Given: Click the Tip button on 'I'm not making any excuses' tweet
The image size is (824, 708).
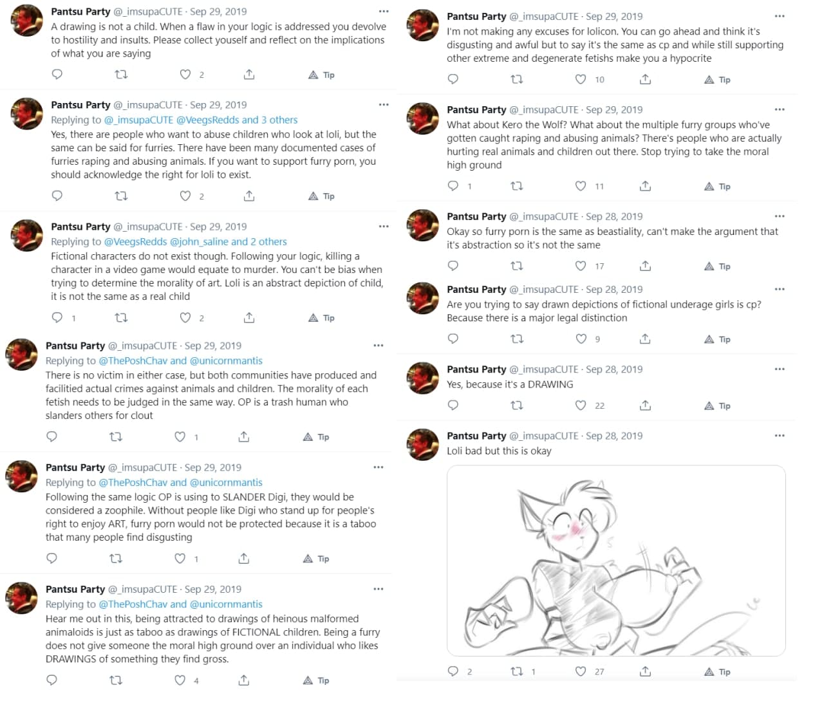Looking at the screenshot, I should pos(717,80).
